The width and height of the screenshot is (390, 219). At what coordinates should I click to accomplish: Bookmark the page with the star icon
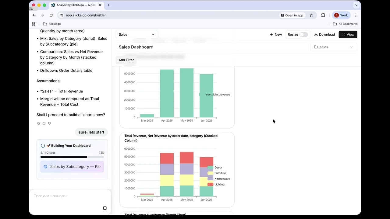point(311,15)
